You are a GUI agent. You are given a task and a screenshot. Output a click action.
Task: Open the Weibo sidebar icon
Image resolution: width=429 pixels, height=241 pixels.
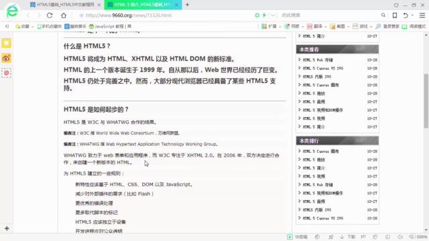click(x=6, y=58)
